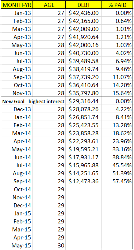The width and height of the screenshot is (134, 250).
Task: Select the % PAID header cell
Action: coord(117,5)
